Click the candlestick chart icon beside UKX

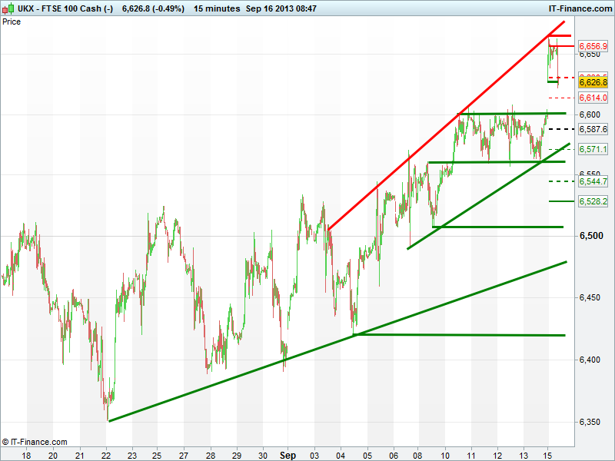(8, 8)
